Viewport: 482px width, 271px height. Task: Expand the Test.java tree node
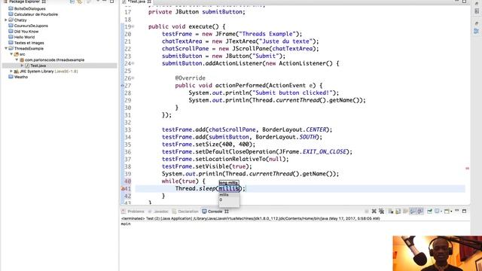coord(22,65)
